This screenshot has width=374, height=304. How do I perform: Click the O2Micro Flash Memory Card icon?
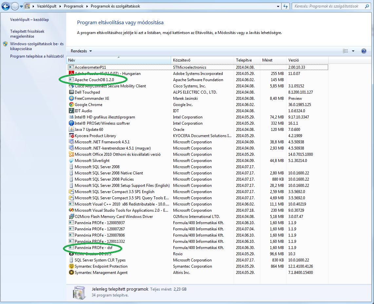point(71,216)
